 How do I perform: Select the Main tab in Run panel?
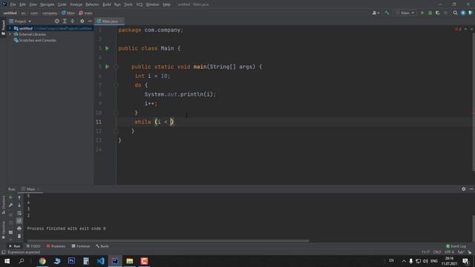coord(30,189)
